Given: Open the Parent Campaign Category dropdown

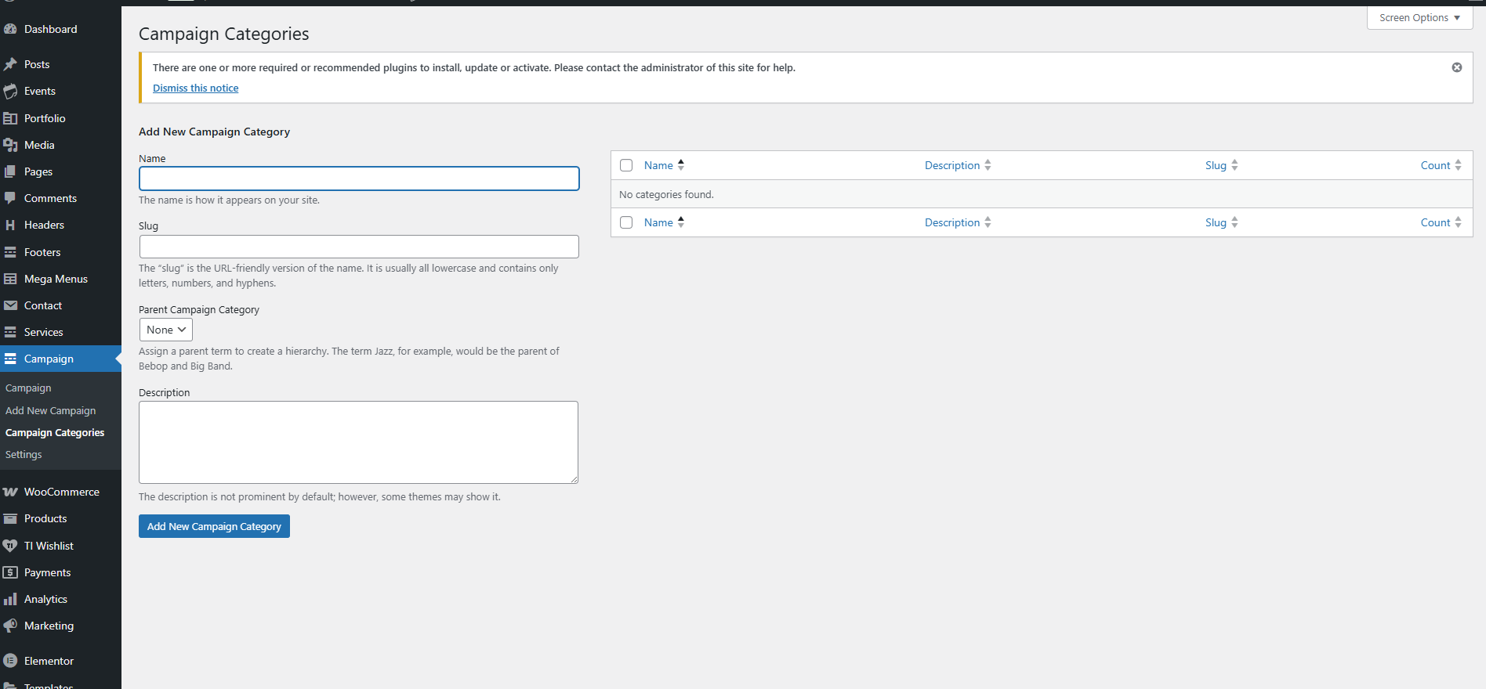Looking at the screenshot, I should tap(165, 330).
